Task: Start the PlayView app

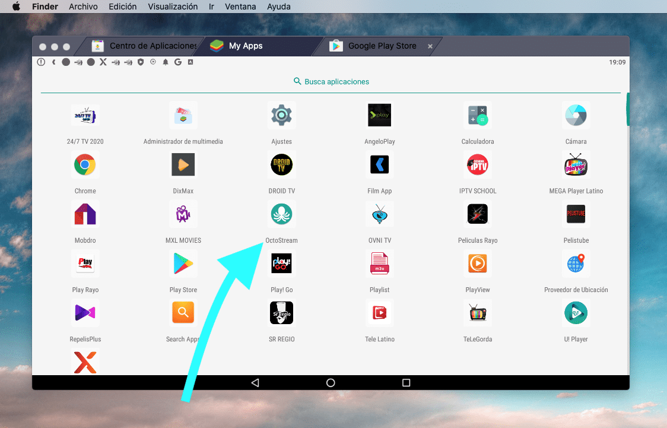Action: [478, 264]
